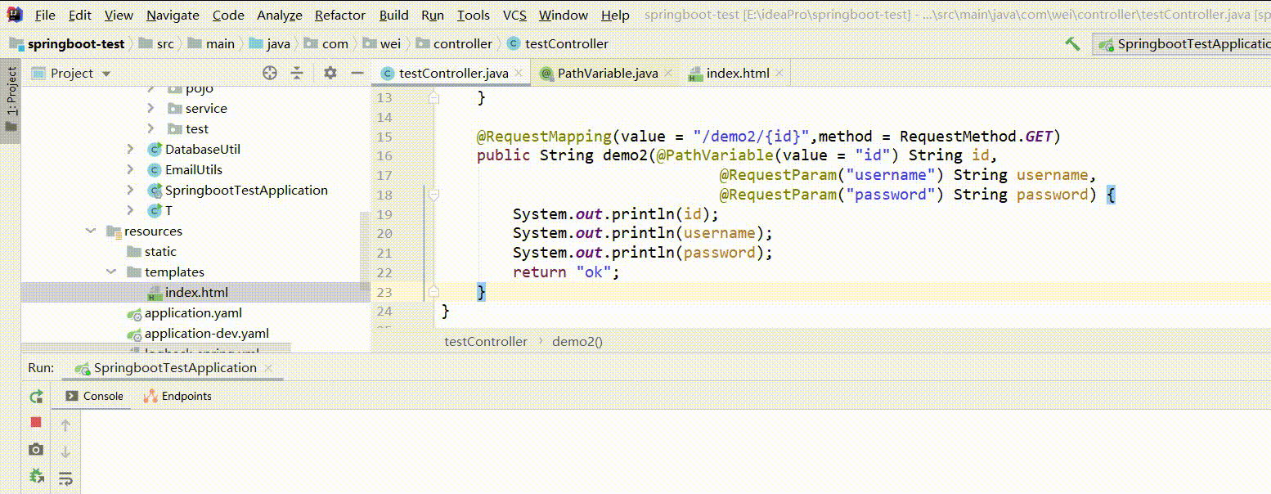Screen dimensions: 1271x494
Task: Click the attach debugger bug icon
Action: [x=36, y=475]
